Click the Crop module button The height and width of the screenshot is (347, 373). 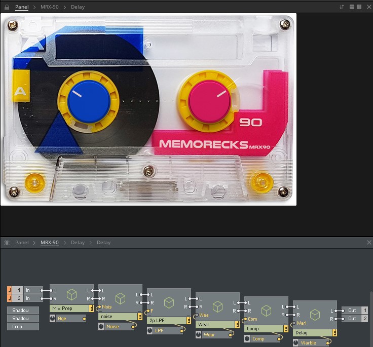coord(23,327)
